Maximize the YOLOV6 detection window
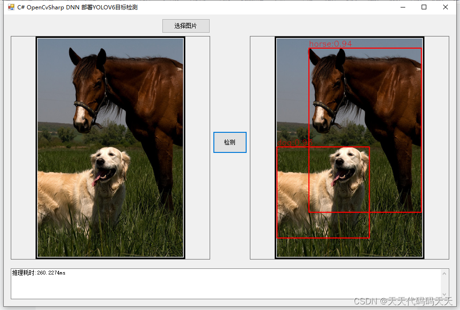Viewport: 460px width, 310px height. pyautogui.click(x=424, y=7)
